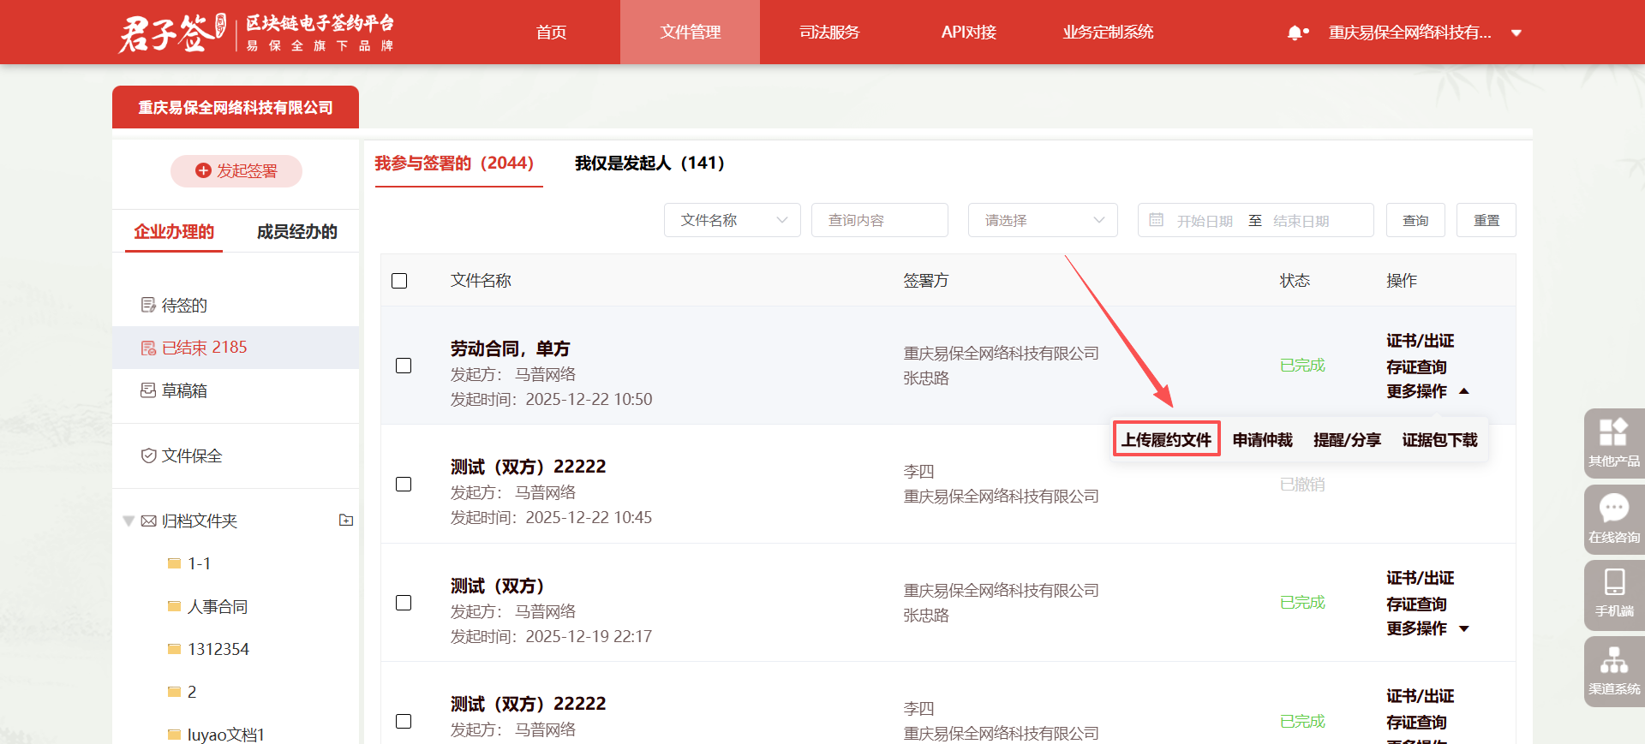Click the 君子签 logo
Screen dimensions: 1645x744
[x=171, y=33]
